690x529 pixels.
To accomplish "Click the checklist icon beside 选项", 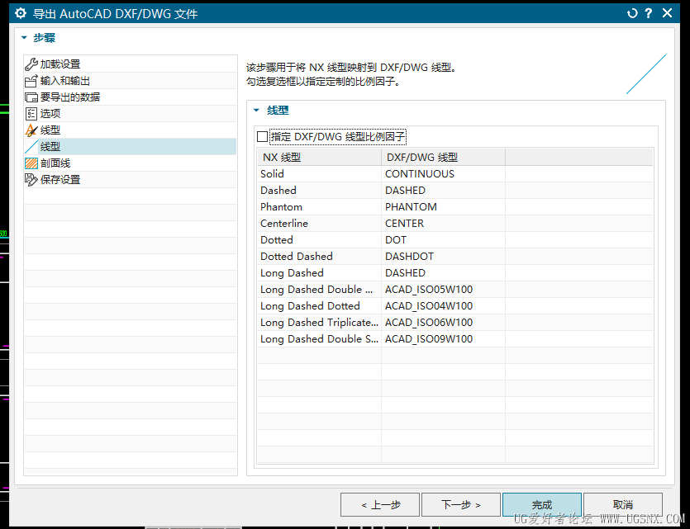I will [31, 114].
